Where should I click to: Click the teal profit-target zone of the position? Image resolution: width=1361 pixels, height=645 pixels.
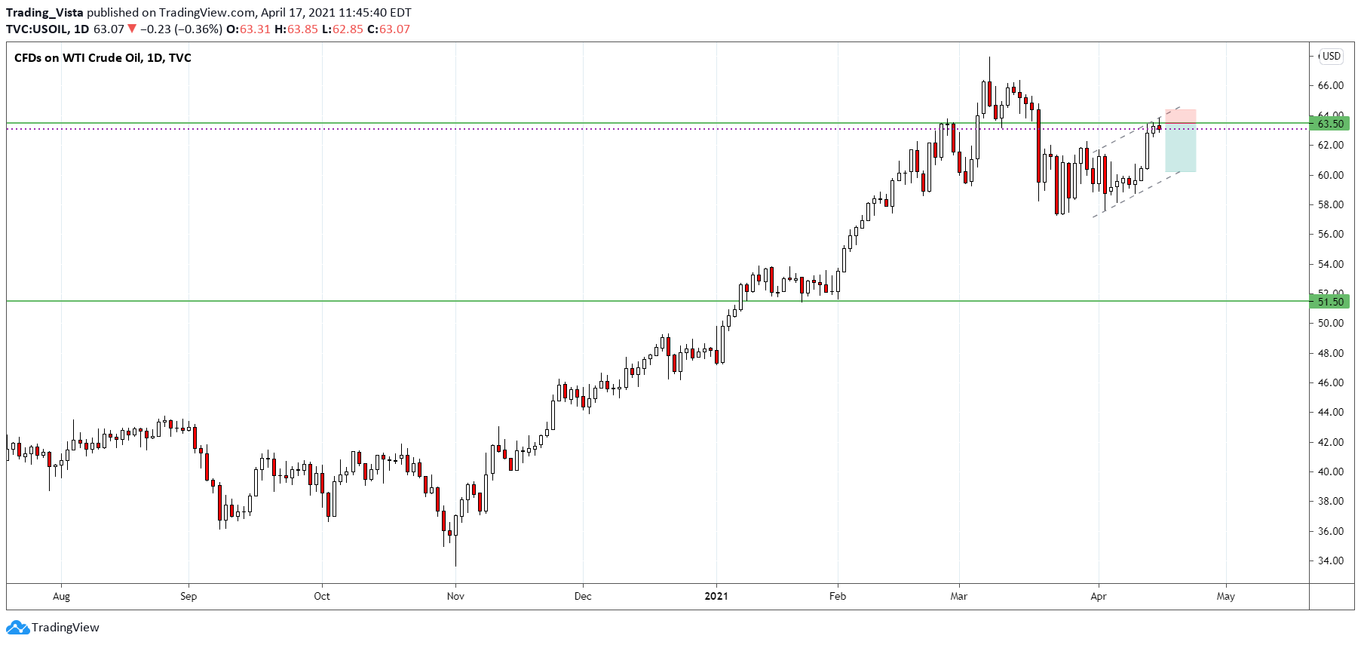(x=1180, y=148)
